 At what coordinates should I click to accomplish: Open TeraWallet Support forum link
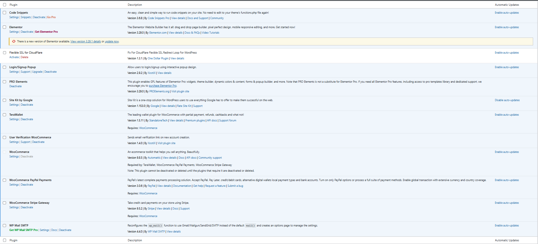(x=228, y=120)
